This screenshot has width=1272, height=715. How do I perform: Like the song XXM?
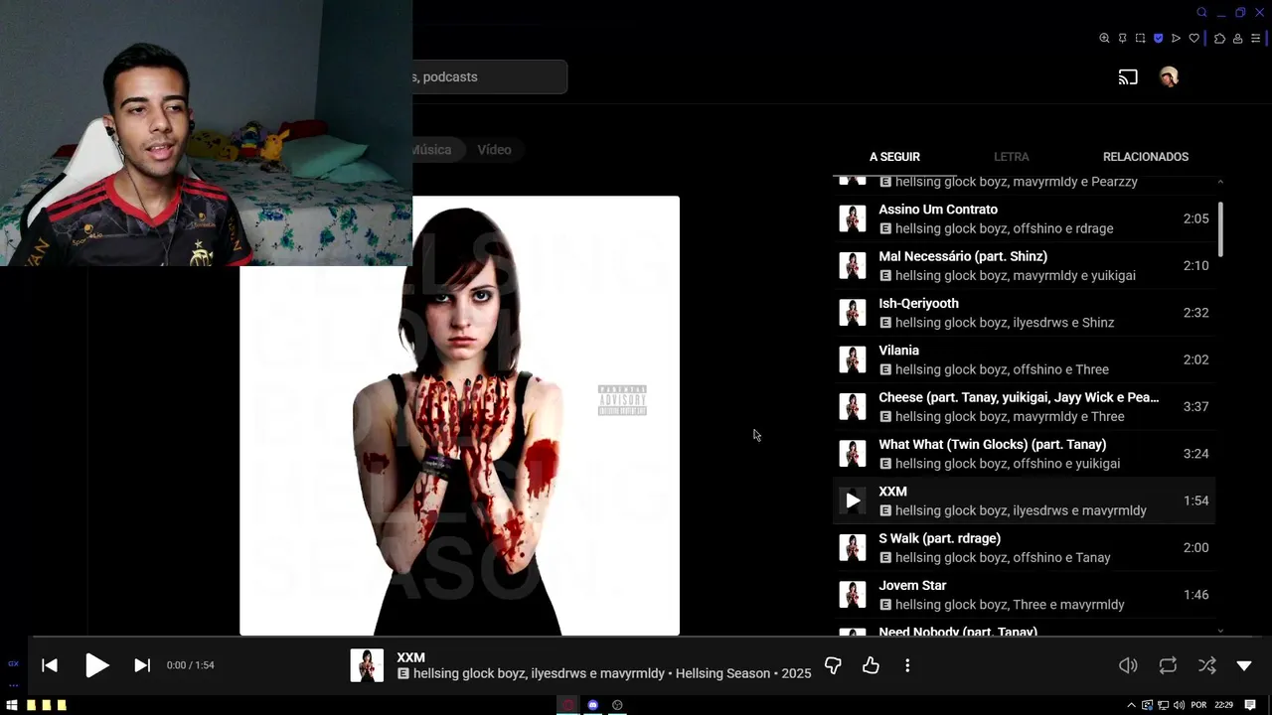click(871, 665)
